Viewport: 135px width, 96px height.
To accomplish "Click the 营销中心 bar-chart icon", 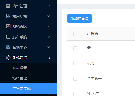I will tap(8, 47).
